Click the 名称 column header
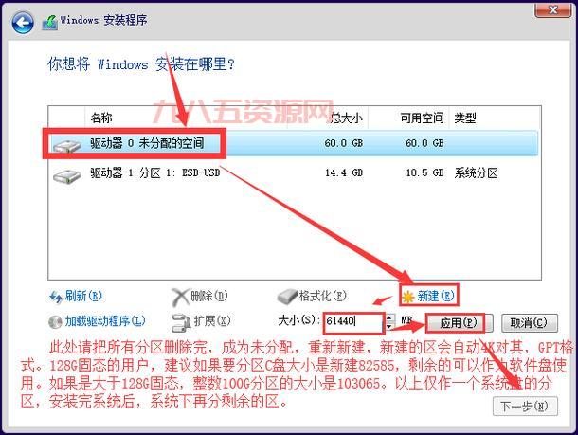 coord(101,118)
